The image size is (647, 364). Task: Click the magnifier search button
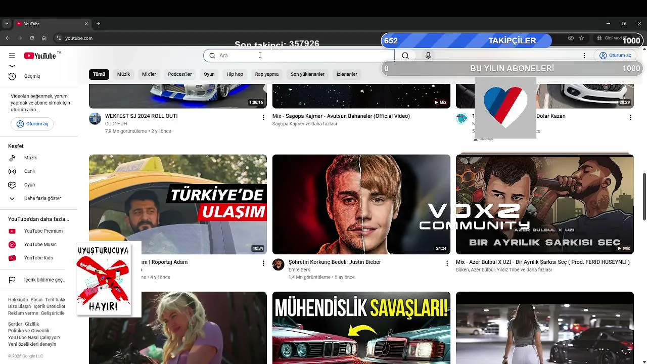[x=405, y=56]
